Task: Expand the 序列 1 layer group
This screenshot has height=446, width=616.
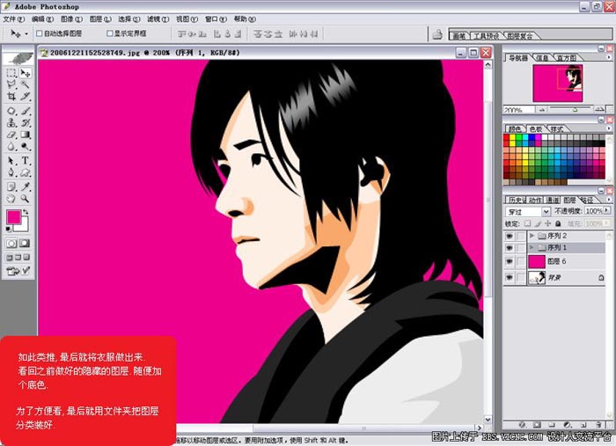Action: click(532, 249)
